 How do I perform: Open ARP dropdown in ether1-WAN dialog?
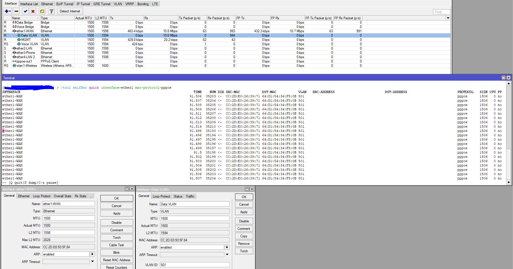tap(92, 254)
